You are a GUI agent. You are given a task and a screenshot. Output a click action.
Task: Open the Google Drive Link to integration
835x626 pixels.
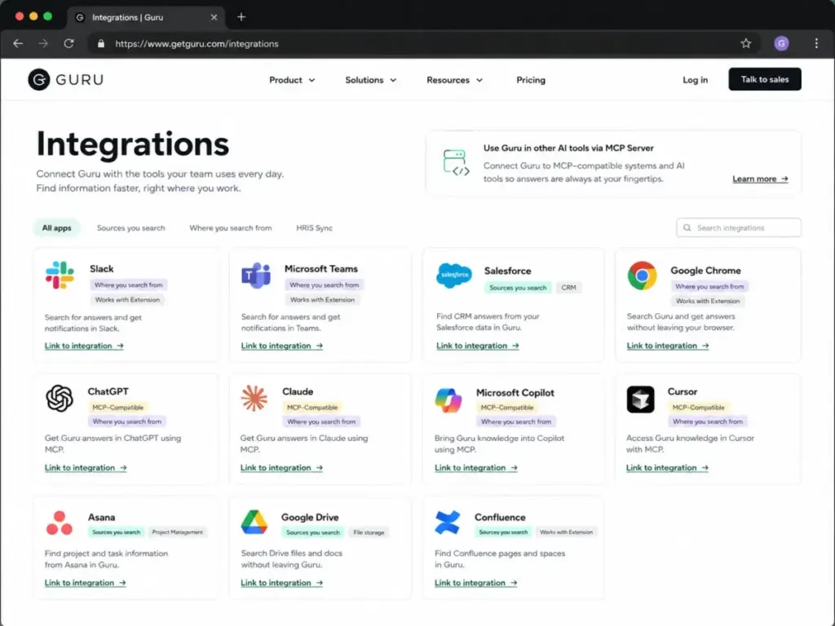(x=281, y=583)
